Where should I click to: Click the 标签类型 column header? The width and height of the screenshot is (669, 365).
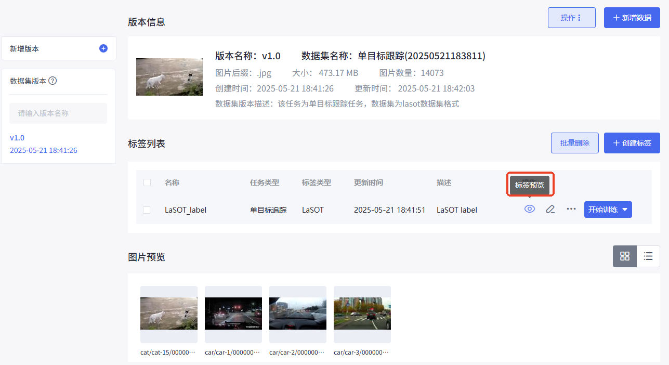point(317,182)
